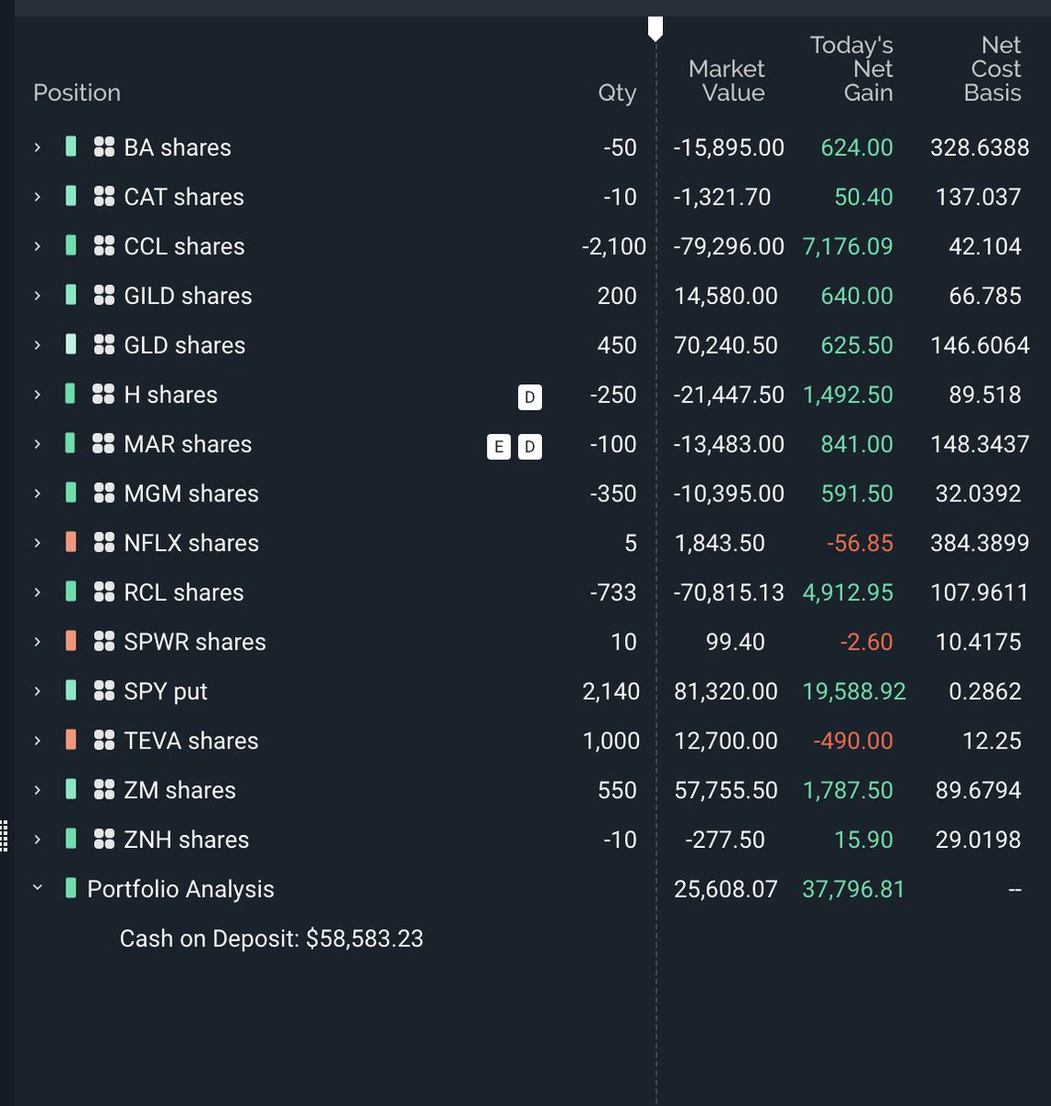Click SPY put net gain 19,588.92
The width and height of the screenshot is (1051, 1106).
854,691
